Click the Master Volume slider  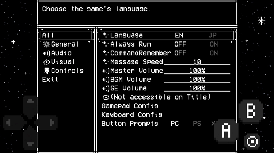197,71
